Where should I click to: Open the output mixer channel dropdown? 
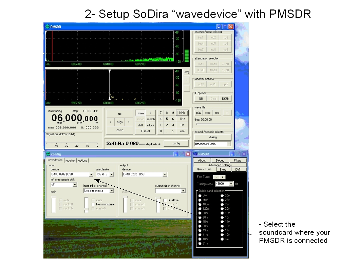coord(183,191)
